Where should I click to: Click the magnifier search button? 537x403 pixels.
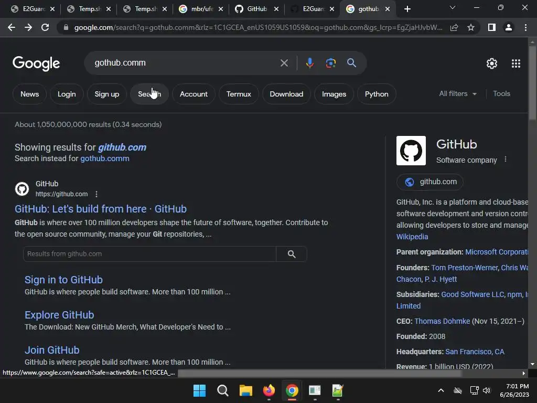[x=351, y=63]
